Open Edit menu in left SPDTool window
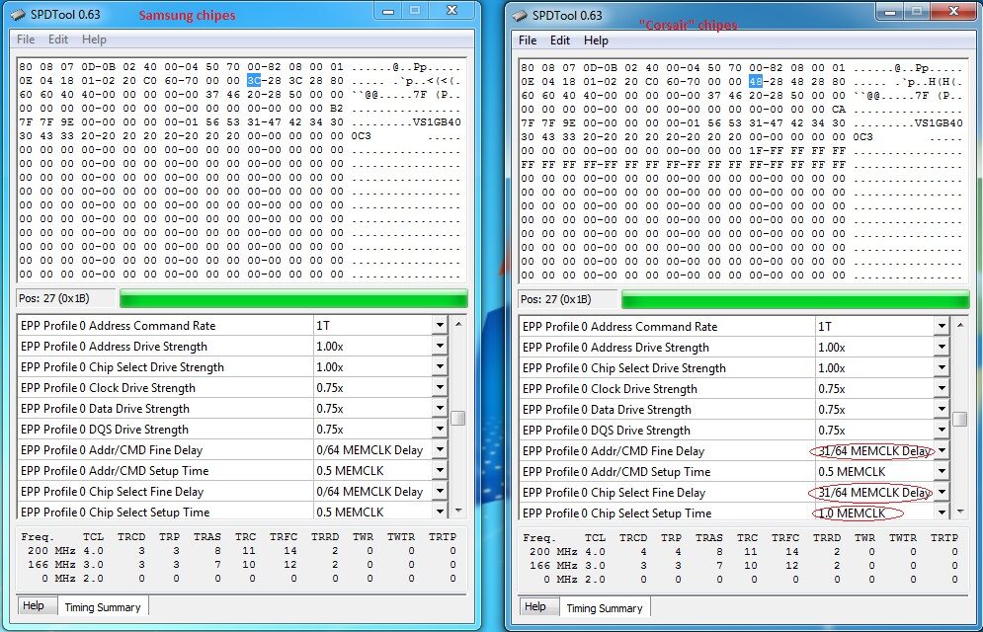The image size is (983, 632). point(58,39)
